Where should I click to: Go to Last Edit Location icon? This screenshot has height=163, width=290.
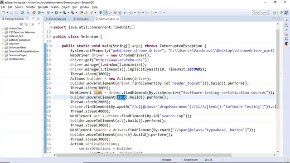[147, 13]
